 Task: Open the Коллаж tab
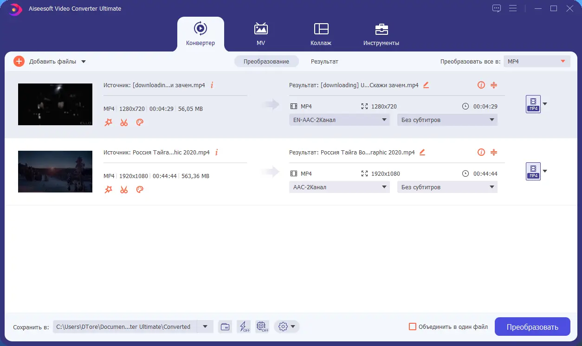pos(321,33)
